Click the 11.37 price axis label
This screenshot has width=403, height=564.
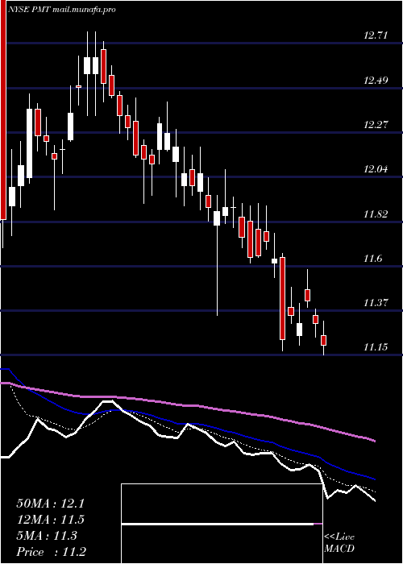376,303
